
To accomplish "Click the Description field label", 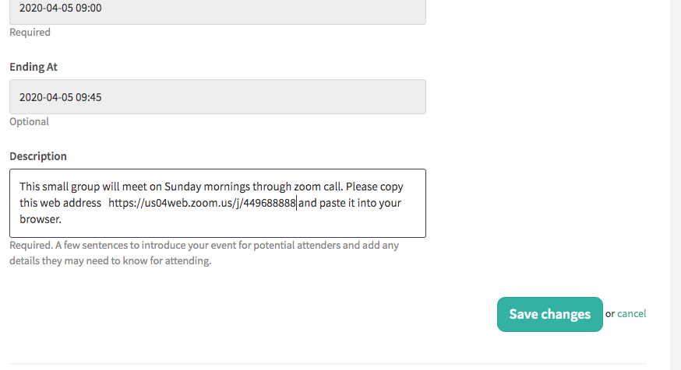I will coord(38,156).
